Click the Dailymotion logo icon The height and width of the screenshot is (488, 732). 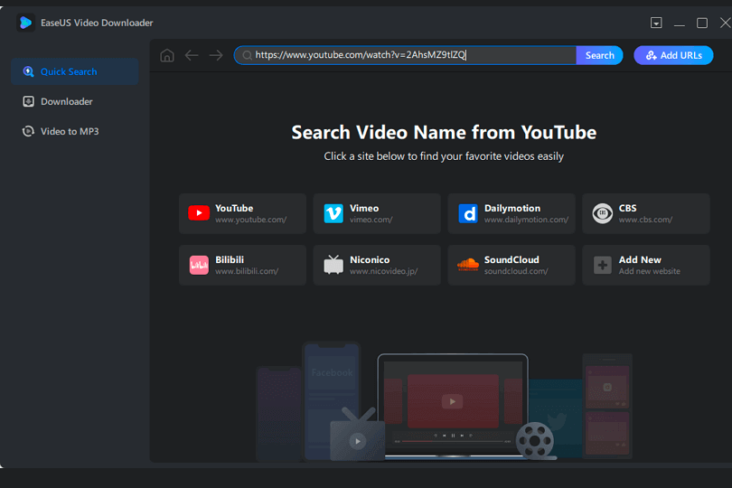[468, 213]
